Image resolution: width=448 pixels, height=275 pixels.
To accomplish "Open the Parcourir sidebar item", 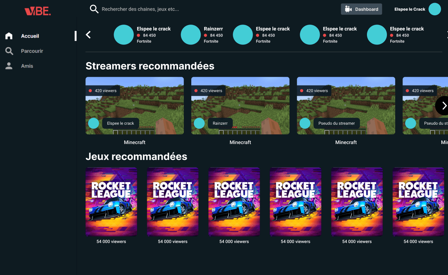I will click(32, 51).
